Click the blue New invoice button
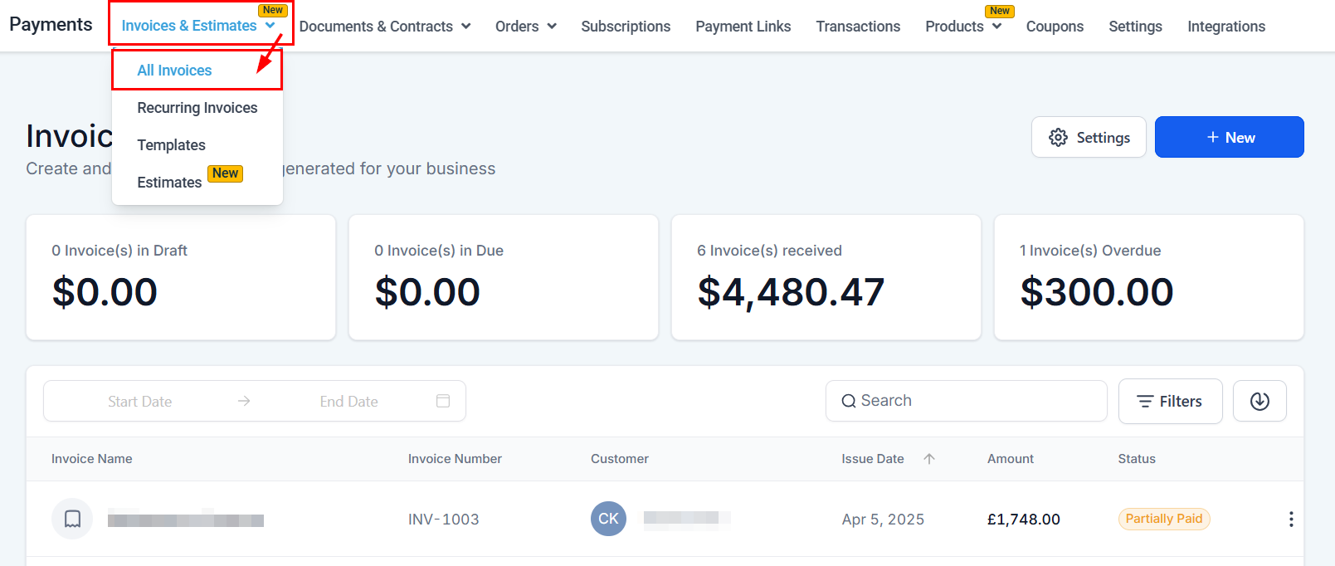This screenshot has height=566, width=1335. tap(1229, 138)
